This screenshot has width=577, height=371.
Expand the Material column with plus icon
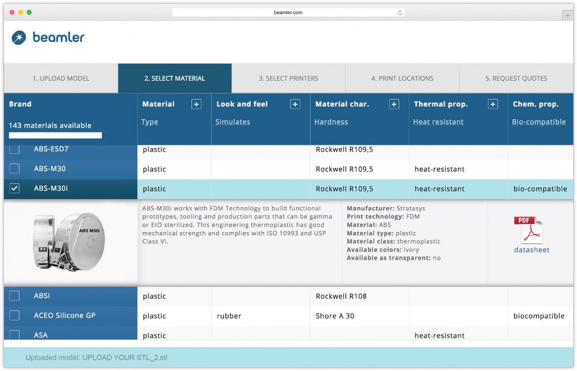(196, 104)
